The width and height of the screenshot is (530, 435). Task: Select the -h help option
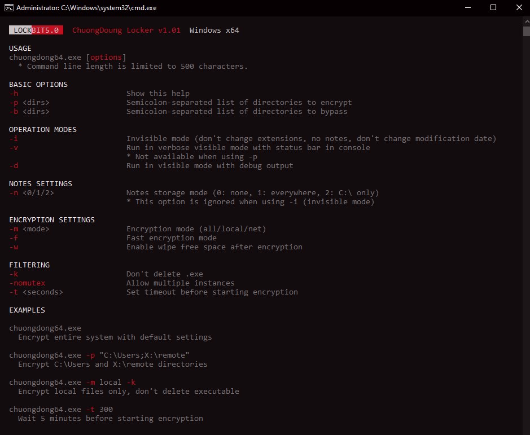13,93
